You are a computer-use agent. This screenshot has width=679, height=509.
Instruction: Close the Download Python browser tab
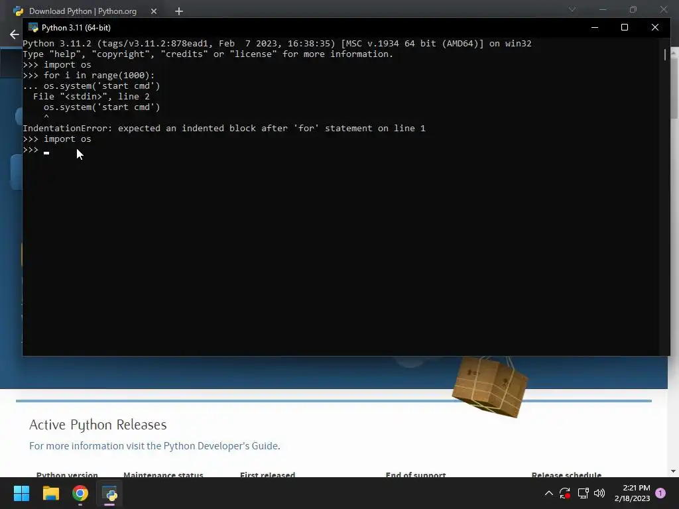click(x=153, y=11)
